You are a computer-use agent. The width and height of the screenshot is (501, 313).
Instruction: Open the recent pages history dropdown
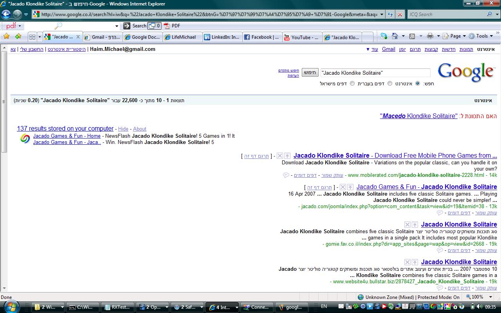tap(26, 14)
